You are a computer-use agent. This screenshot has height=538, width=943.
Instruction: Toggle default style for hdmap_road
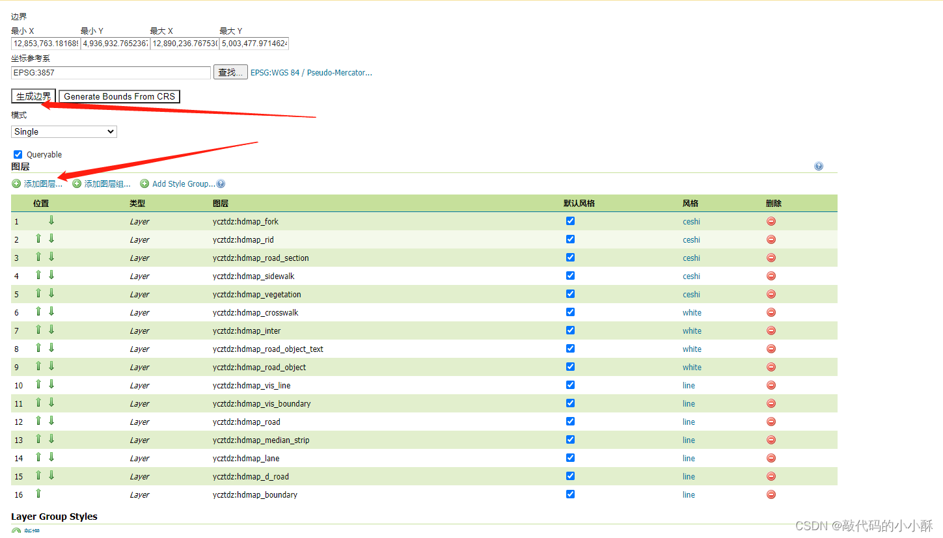pyautogui.click(x=571, y=421)
